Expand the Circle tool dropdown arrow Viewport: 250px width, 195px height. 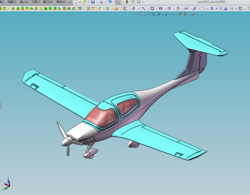tap(174, 9)
